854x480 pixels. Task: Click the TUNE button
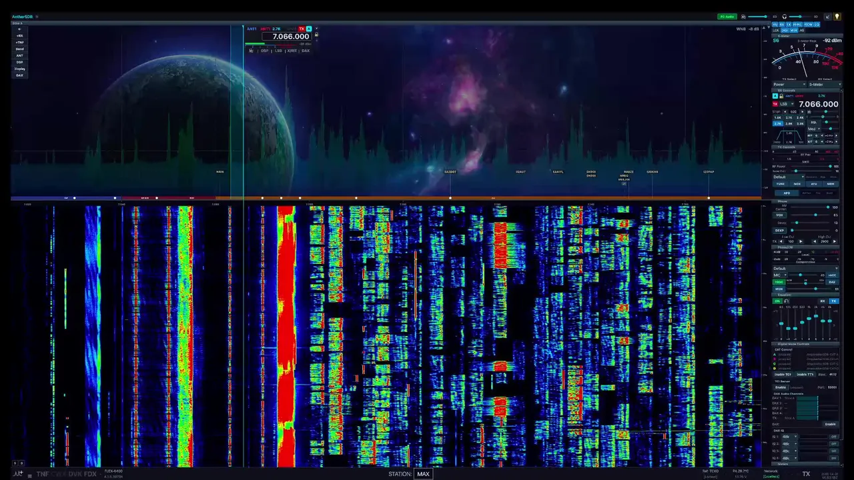click(x=781, y=184)
